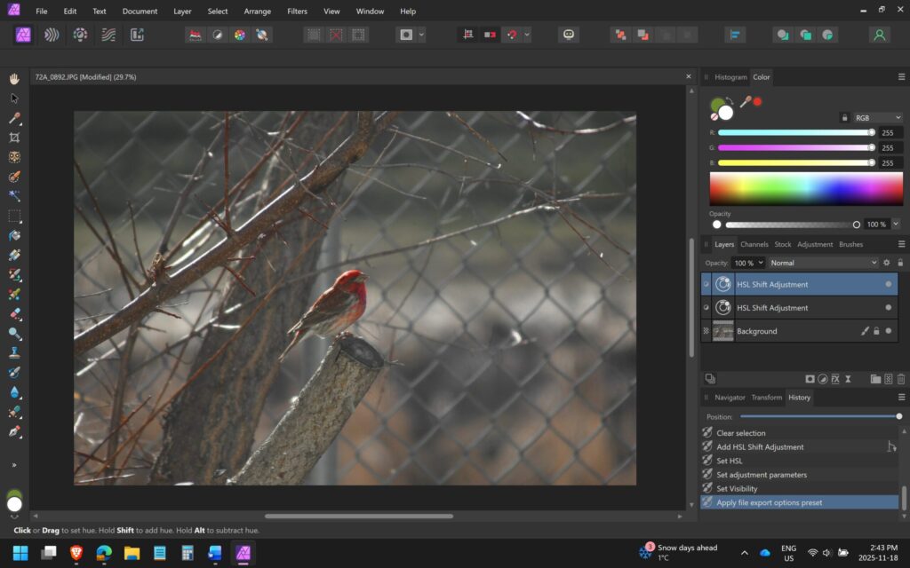Toggle visibility dot of Background layer
Screen dimensions: 910x568
coord(888,331)
